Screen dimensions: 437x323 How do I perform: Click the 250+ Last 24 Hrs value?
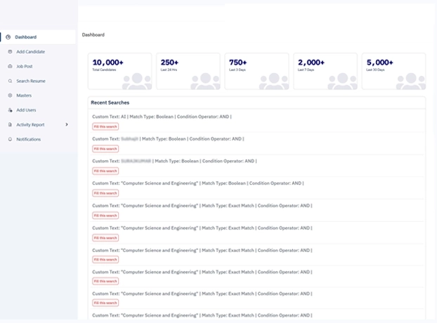tap(169, 62)
